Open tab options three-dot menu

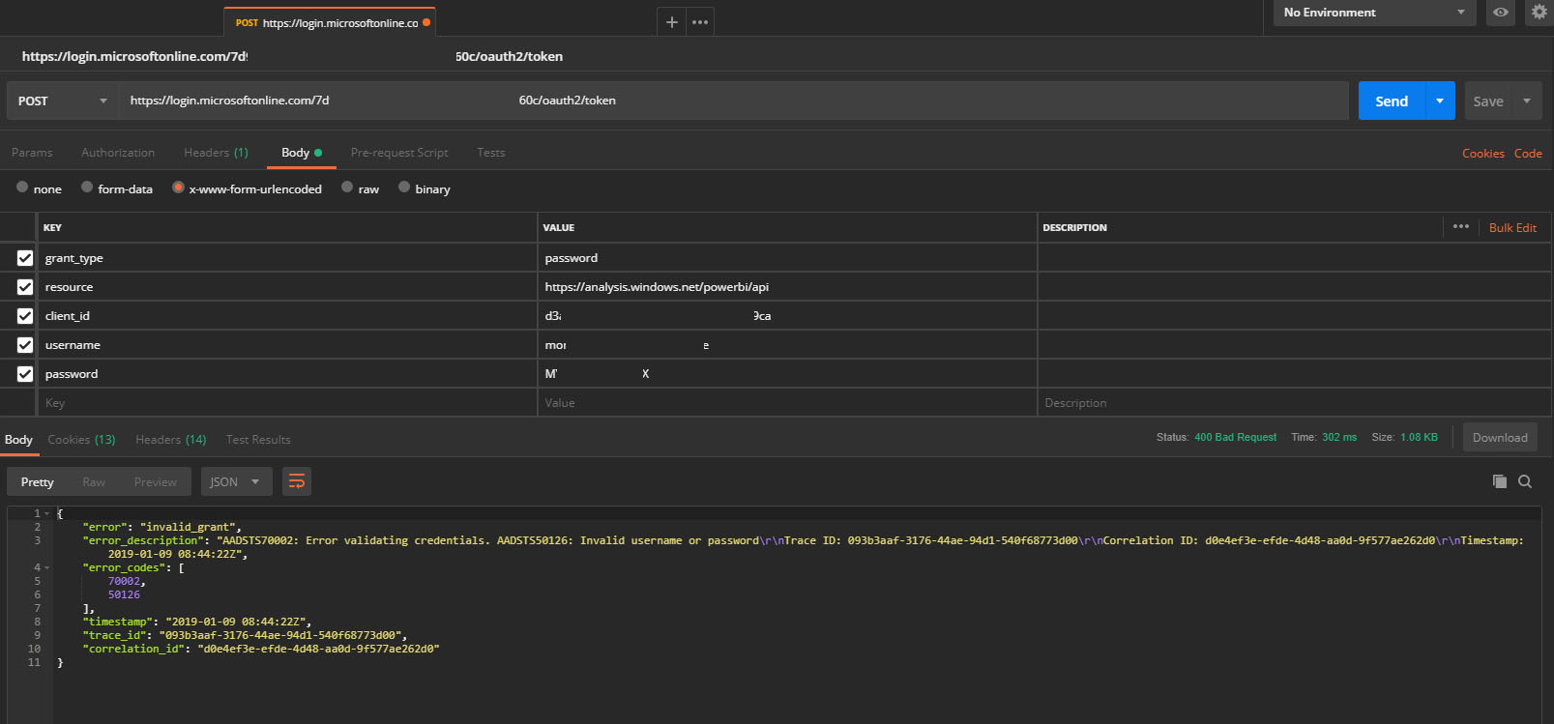click(700, 22)
